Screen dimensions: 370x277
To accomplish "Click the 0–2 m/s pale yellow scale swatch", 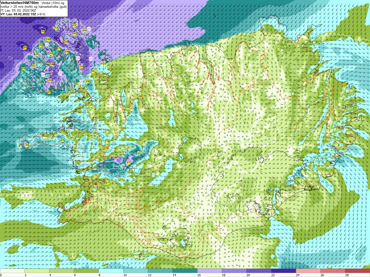I will click(12, 271).
